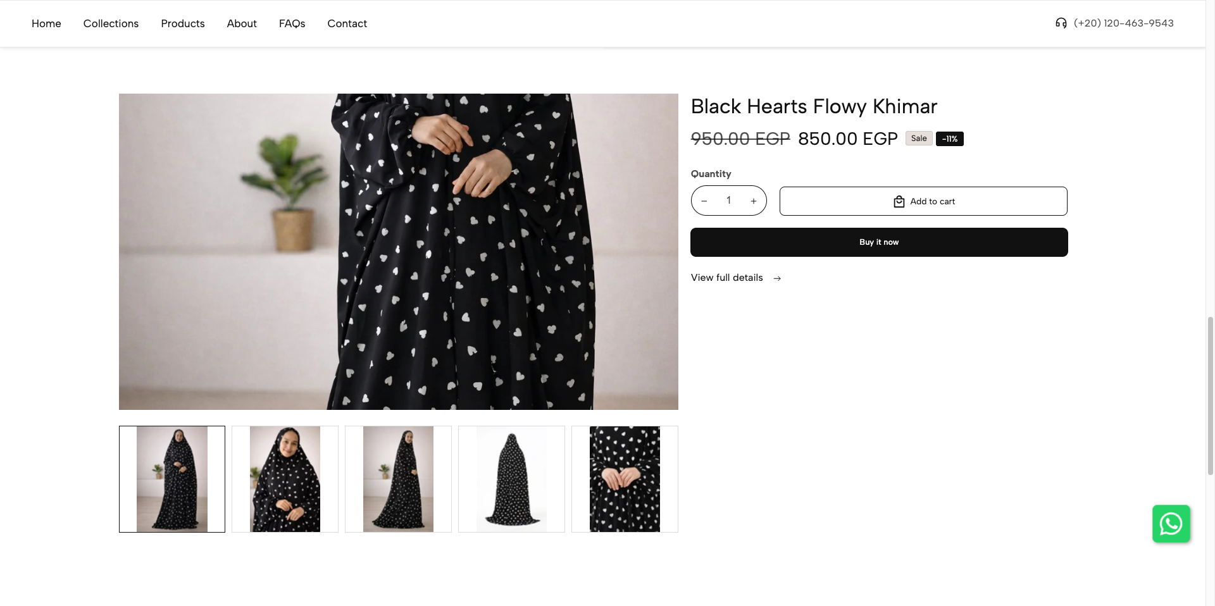The image size is (1215, 606).
Task: Navigate to About page
Action: tap(242, 23)
